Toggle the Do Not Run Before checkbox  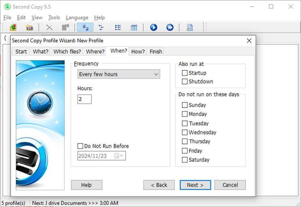click(80, 146)
